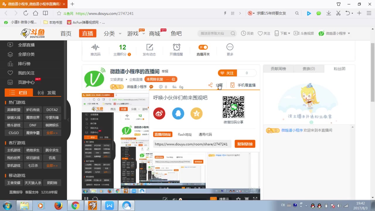Go to the browser home page
The image size is (375, 211).
[x=35, y=13]
